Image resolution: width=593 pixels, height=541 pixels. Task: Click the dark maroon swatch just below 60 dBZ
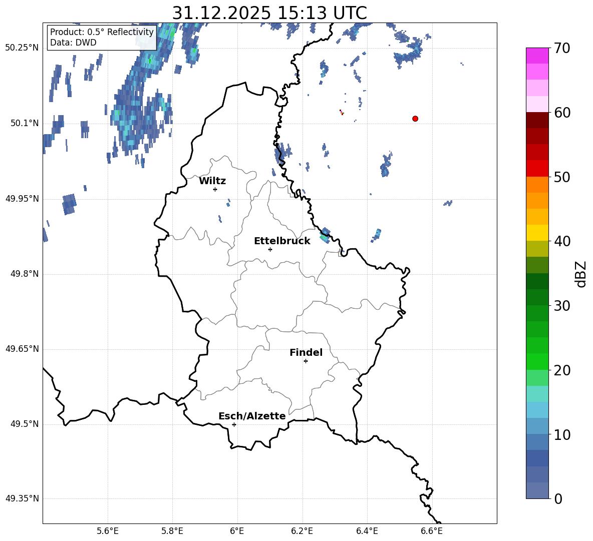click(x=537, y=120)
